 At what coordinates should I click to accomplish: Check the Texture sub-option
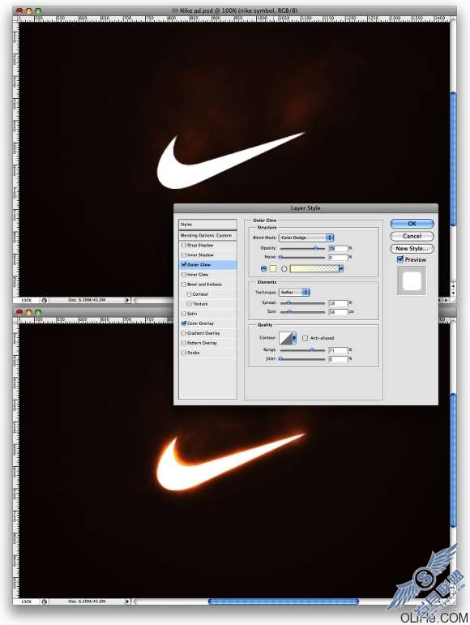(189, 304)
